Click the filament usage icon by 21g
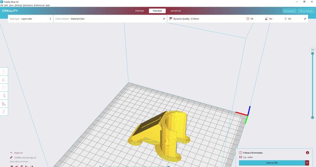This screenshot has height=167, width=316. tap(241, 157)
